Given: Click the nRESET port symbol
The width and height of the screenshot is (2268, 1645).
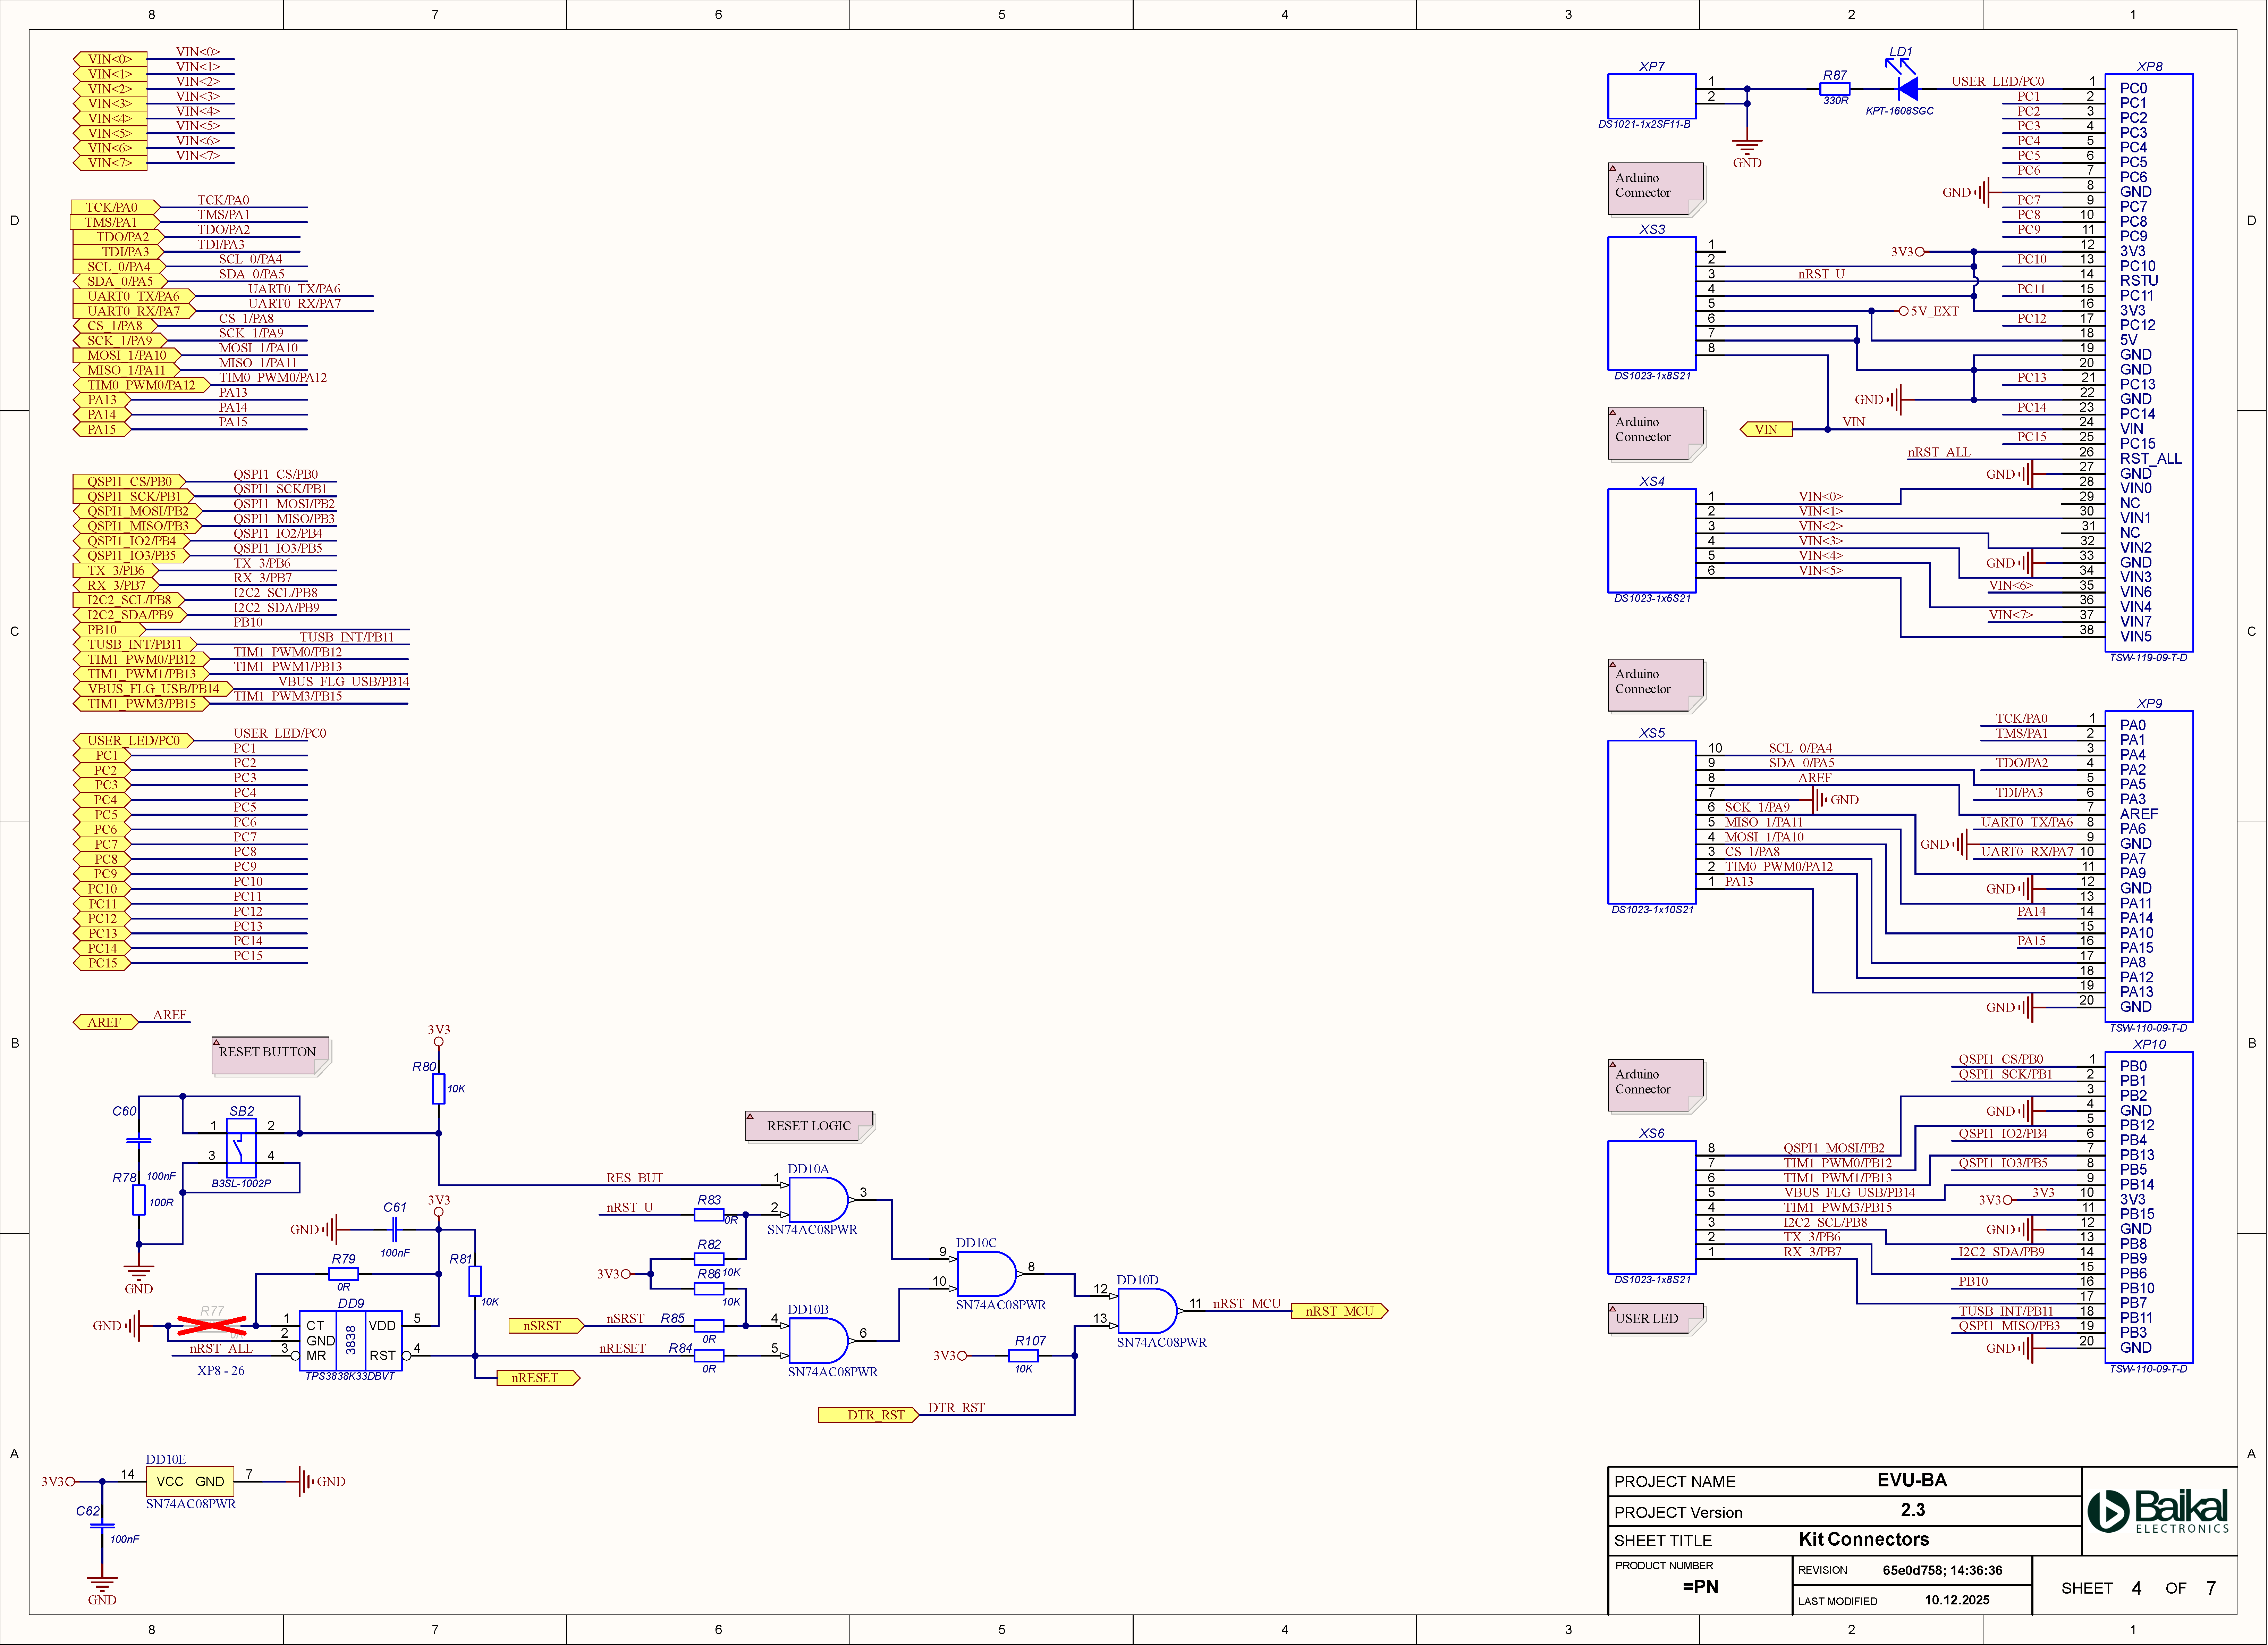Looking at the screenshot, I should coord(539,1378).
